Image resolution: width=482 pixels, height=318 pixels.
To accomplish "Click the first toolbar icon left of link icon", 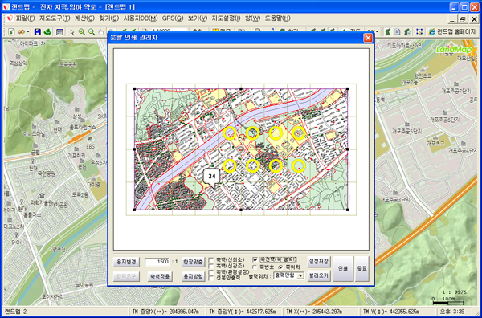I will pos(11,31).
